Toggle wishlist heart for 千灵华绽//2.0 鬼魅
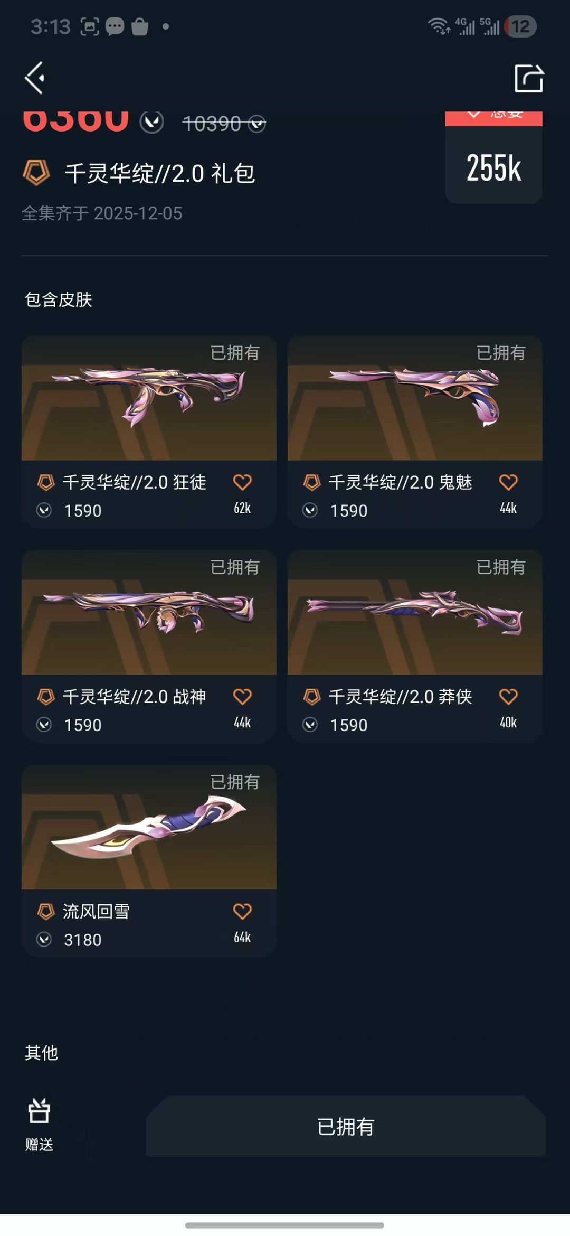Viewport: 570px width, 1236px height. click(508, 482)
